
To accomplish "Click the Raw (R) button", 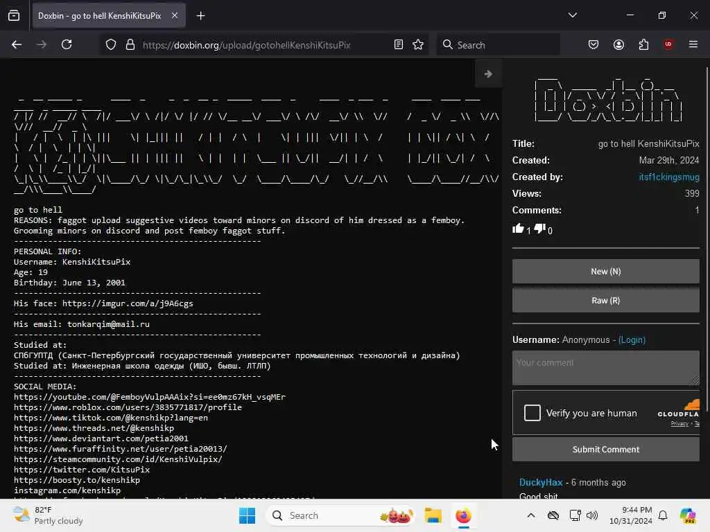I will [606, 301].
